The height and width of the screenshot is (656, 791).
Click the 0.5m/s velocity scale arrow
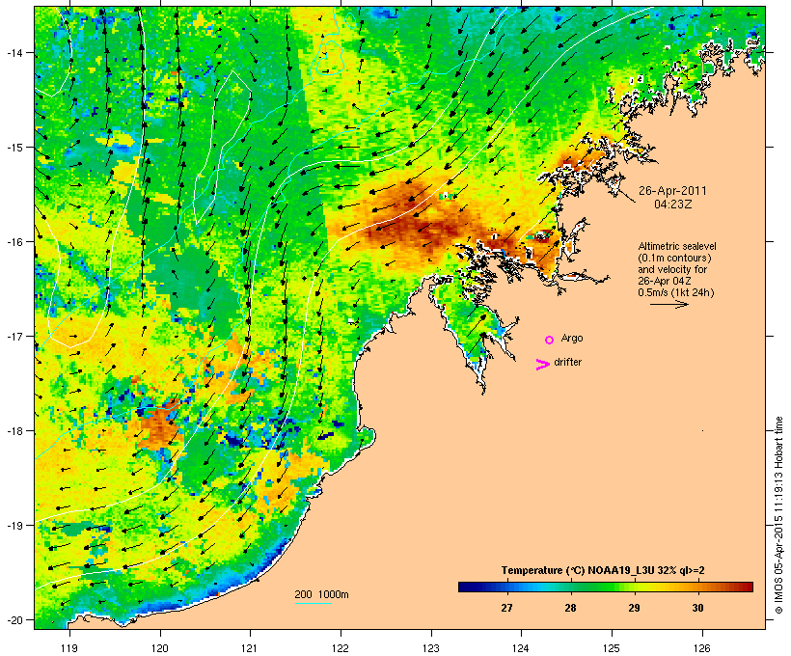click(668, 304)
